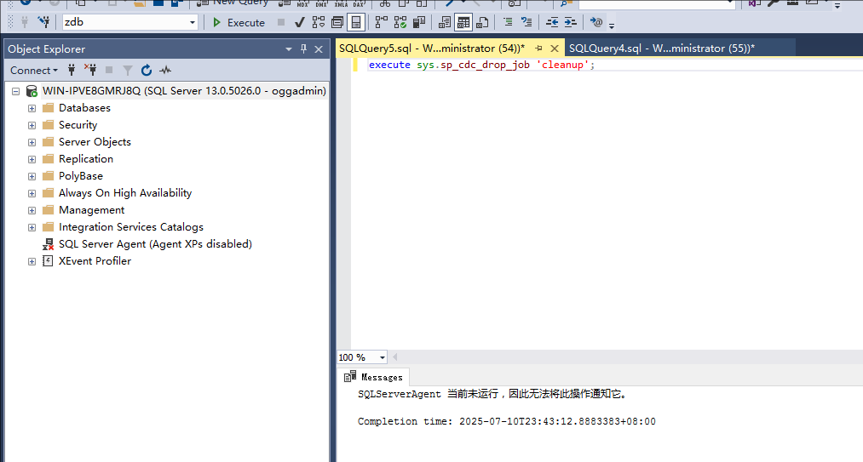Click the SQLServerAgent message text
Image resolution: width=863 pixels, height=462 pixels.
(x=492, y=394)
